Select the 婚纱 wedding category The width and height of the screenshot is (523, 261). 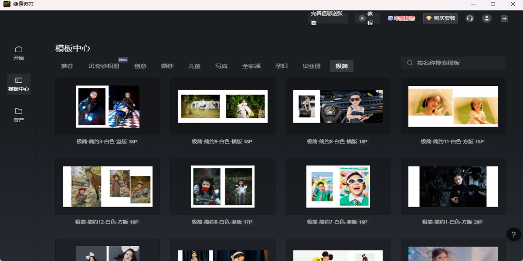pos(166,66)
